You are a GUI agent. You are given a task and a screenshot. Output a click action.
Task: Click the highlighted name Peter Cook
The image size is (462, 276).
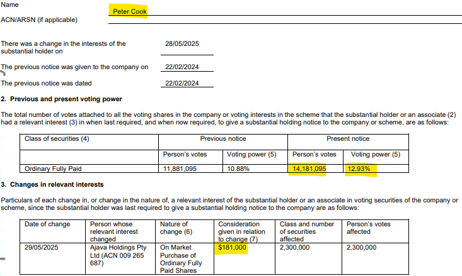(x=129, y=11)
